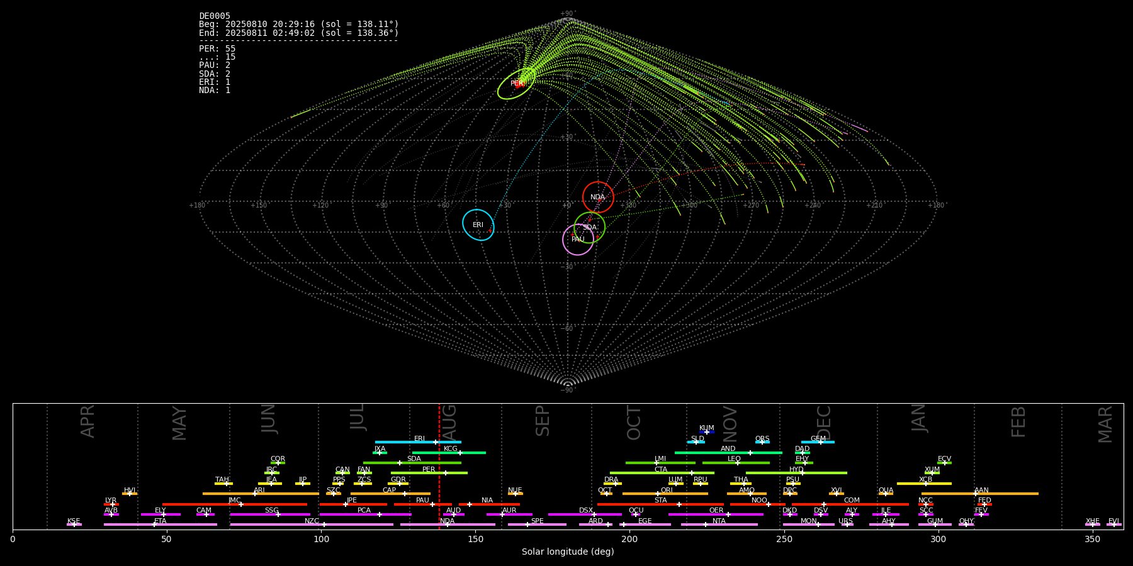The width and height of the screenshot is (1133, 566).
Task: Click the 'NDA: 1' legend entry
Action: (215, 90)
